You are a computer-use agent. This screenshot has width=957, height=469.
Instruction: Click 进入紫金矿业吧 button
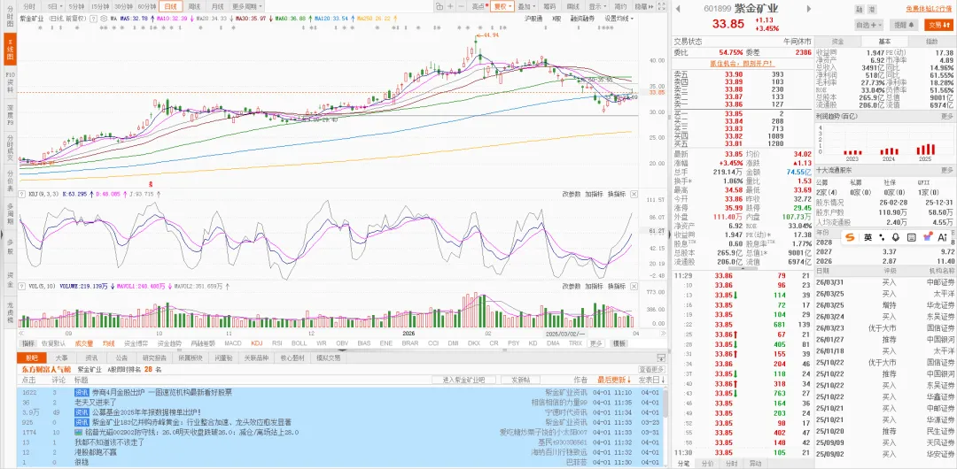(463, 380)
